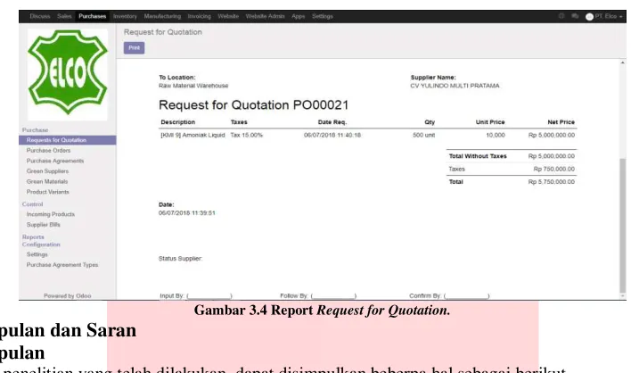Click the scrollbar up arrow
This screenshot has width=631, height=373.
[623, 62]
